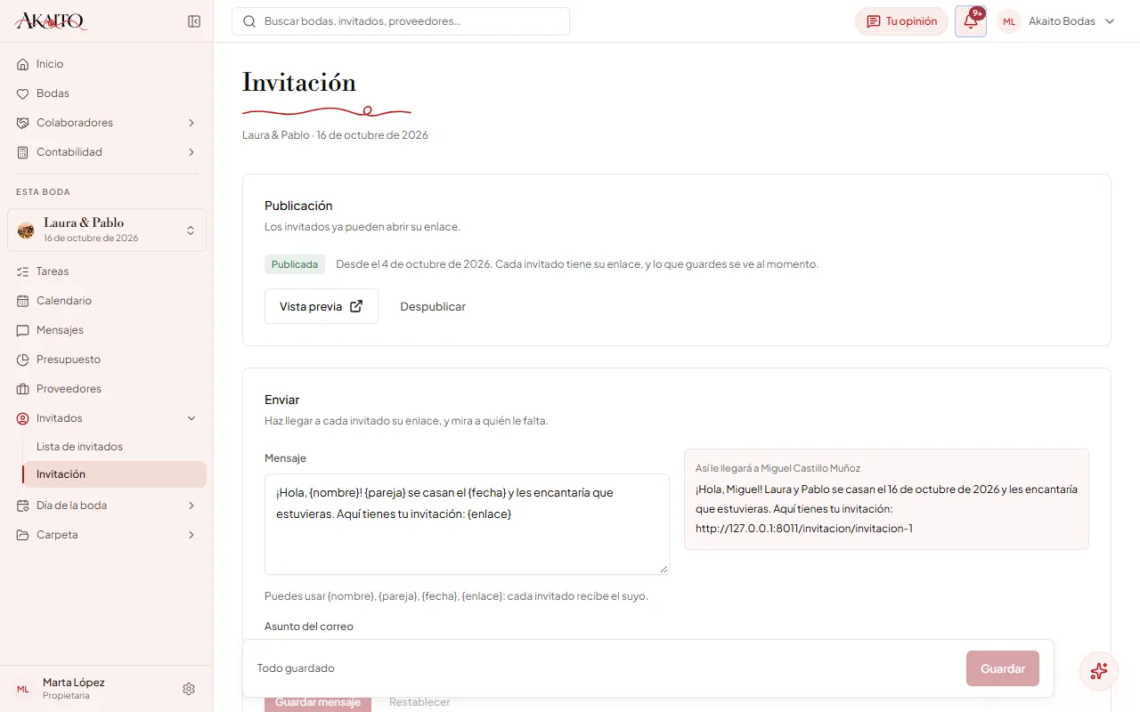This screenshot has width=1140, height=712.
Task: Click the Mensajes chat icon
Action: [23, 330]
